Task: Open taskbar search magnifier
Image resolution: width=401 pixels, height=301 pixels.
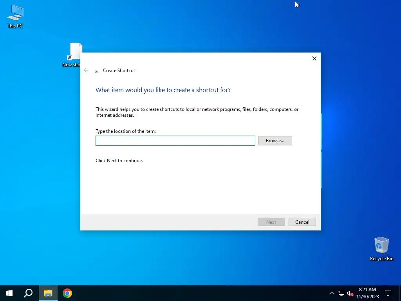Action: [28, 293]
